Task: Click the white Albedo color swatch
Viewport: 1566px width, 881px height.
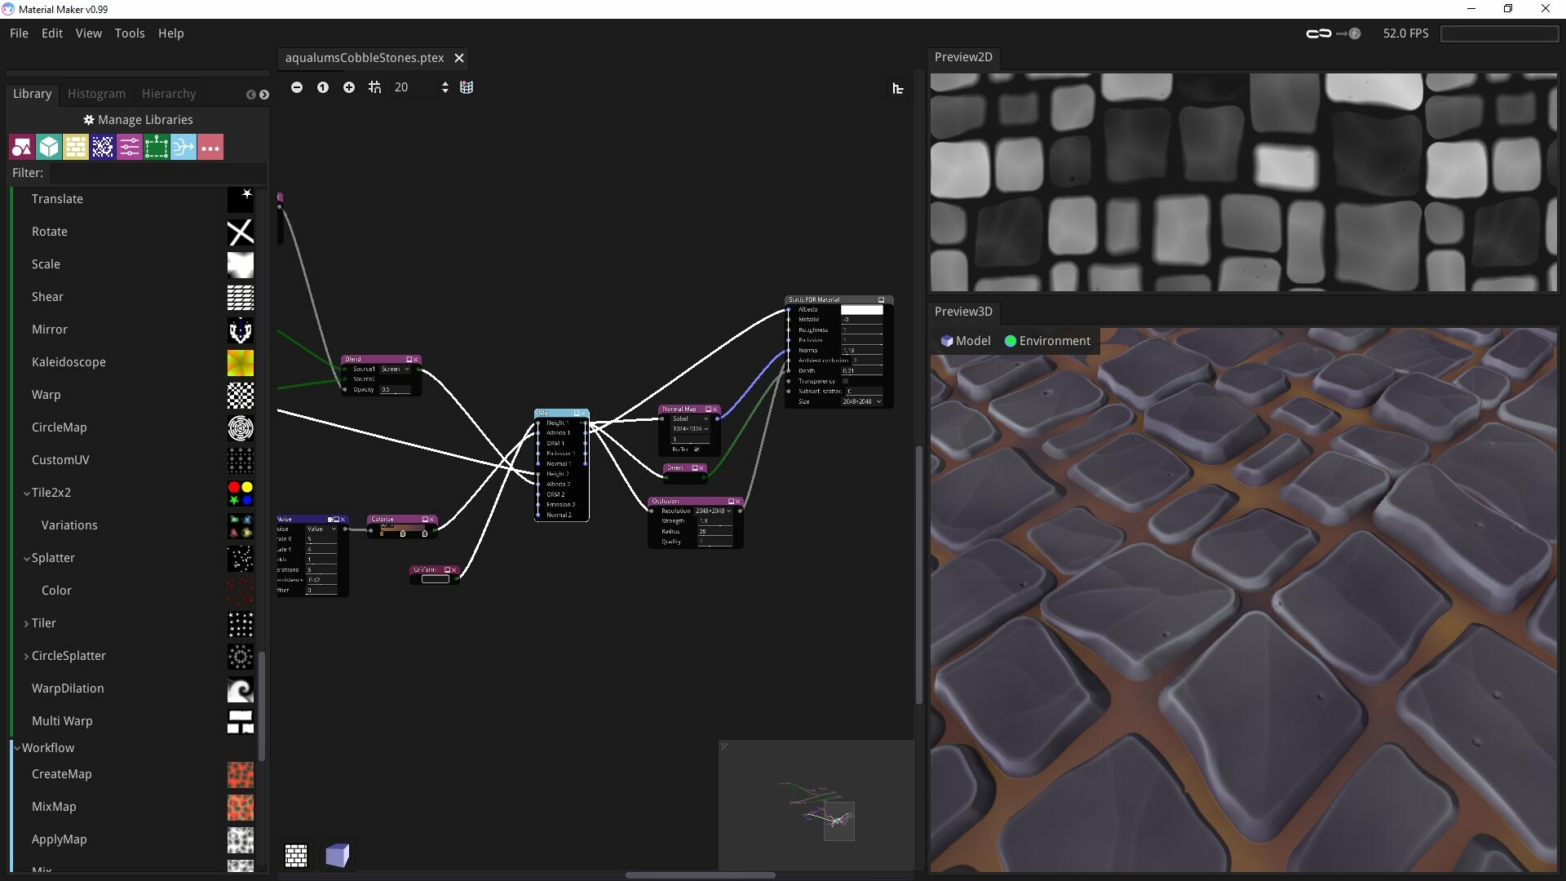Action: pos(862,310)
